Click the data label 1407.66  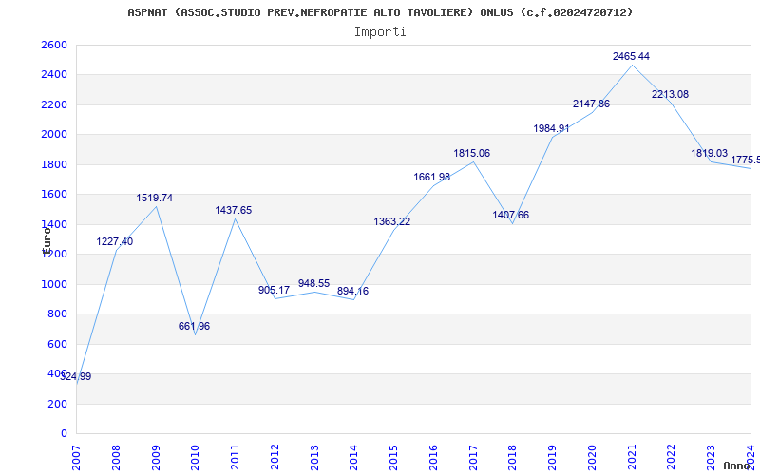[511, 216]
